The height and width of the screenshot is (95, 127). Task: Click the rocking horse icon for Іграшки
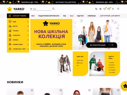coord(10,31)
